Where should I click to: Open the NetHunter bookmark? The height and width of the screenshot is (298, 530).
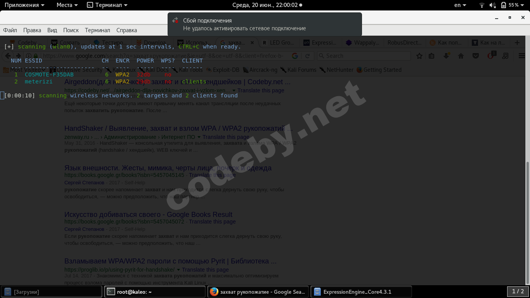[x=336, y=70]
